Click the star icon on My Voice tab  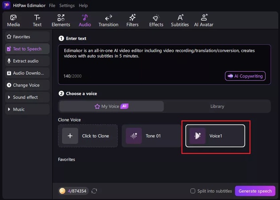(97, 106)
